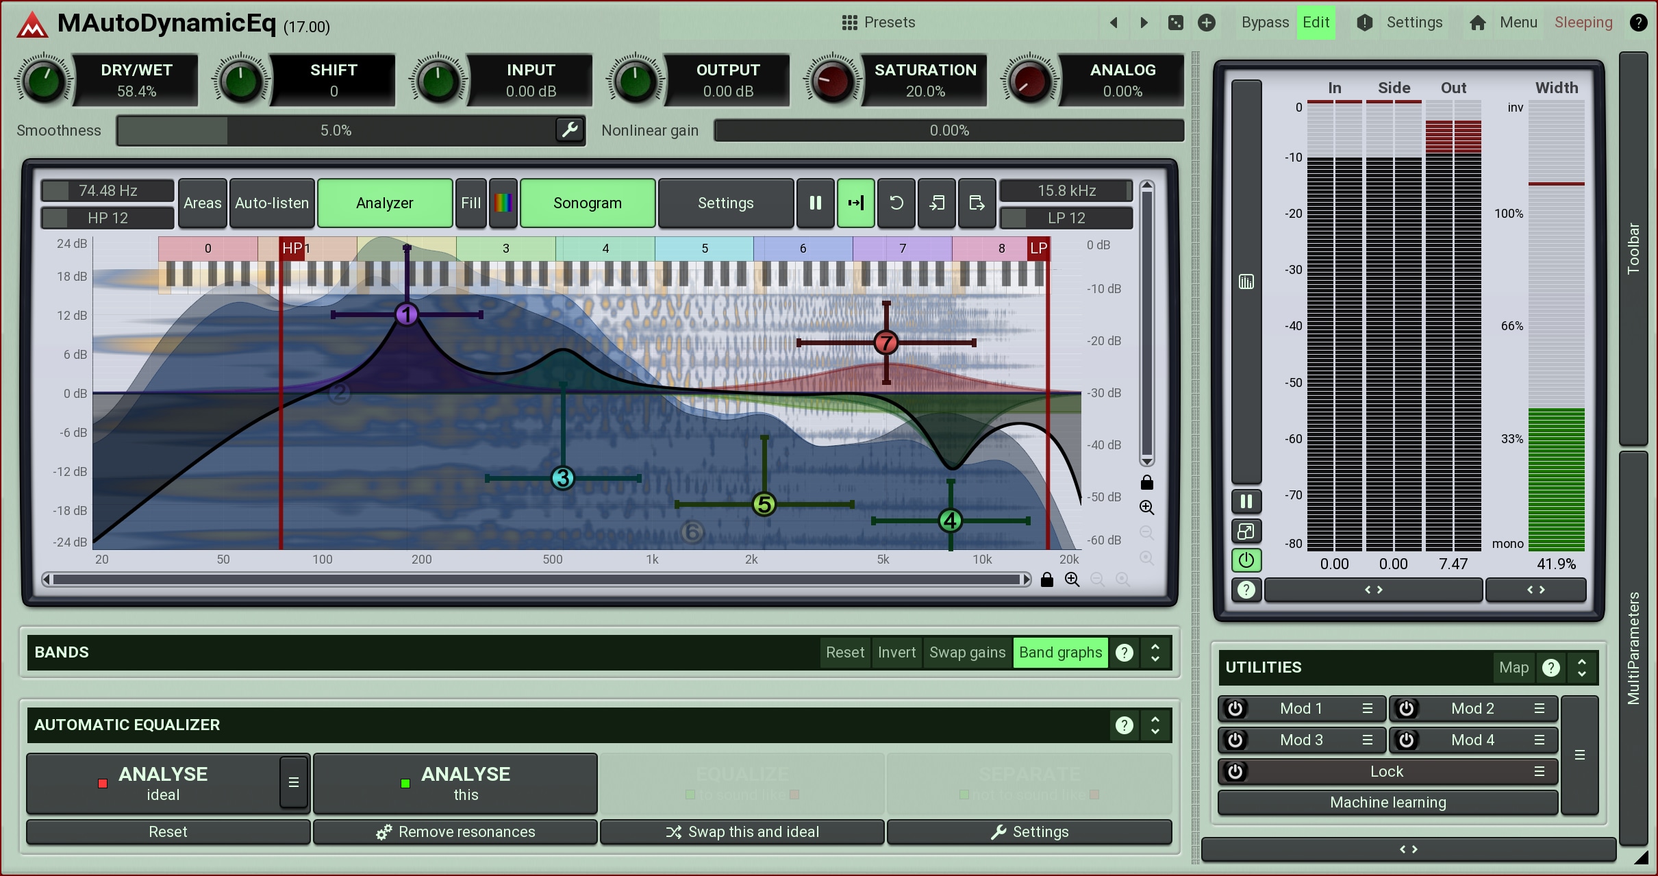This screenshot has height=876, width=1658.
Task: Click the random preset dice icon
Action: pos(1175,23)
